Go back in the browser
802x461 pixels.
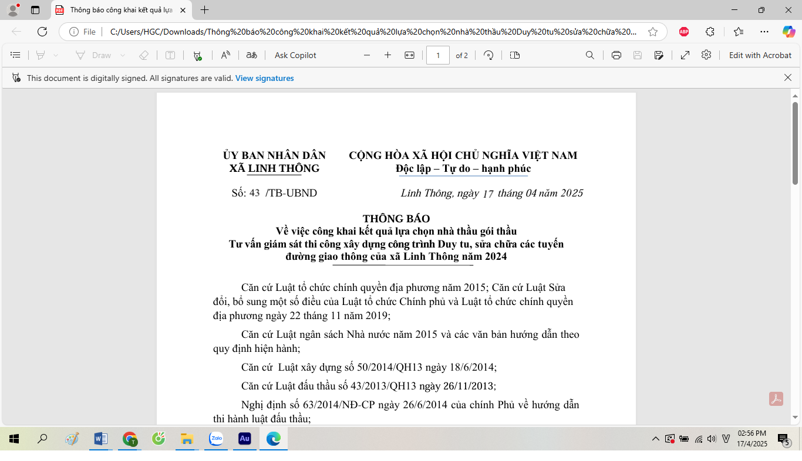pos(16,32)
